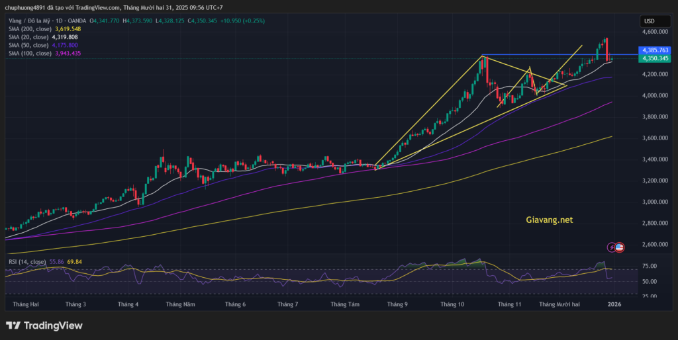This screenshot has height=340, width=678.
Task: Click the purple lightning event icon
Action: tap(611, 247)
